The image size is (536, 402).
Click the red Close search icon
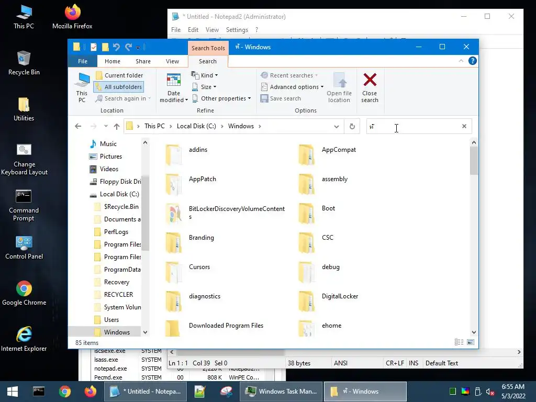point(370,80)
